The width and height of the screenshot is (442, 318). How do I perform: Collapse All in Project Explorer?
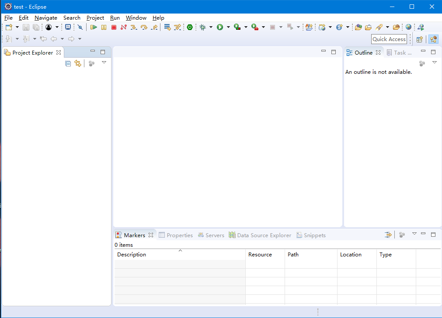coord(68,63)
